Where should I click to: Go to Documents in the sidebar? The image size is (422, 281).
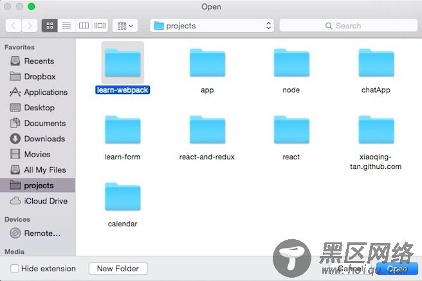coord(38,123)
